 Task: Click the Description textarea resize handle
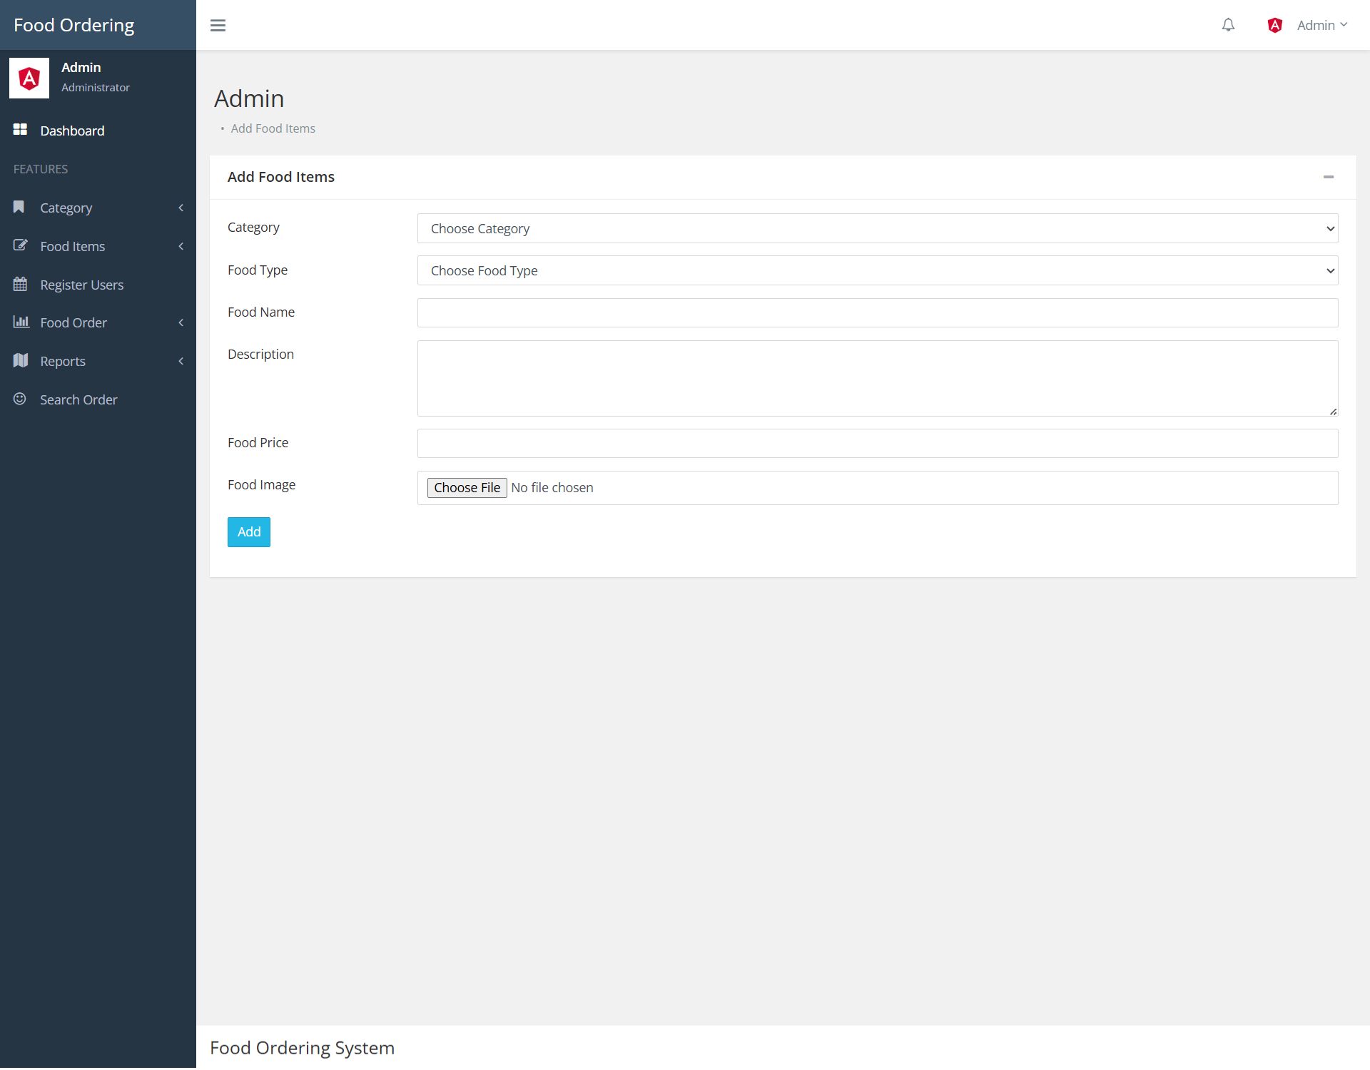1333,412
